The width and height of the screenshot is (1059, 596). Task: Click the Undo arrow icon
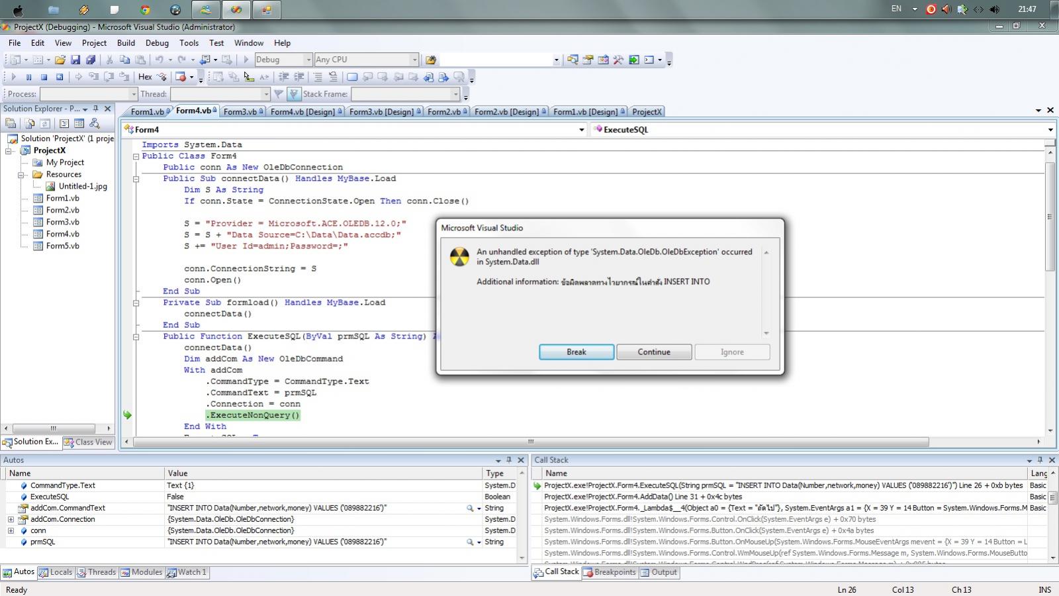pyautogui.click(x=159, y=60)
